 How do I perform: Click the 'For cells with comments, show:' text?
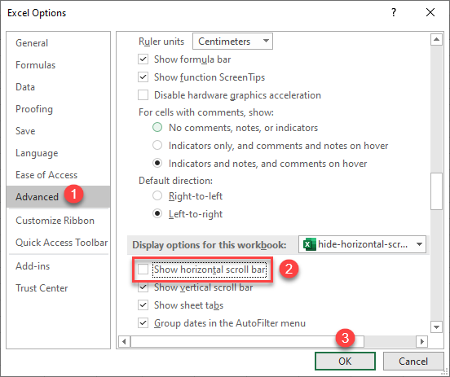point(206,112)
